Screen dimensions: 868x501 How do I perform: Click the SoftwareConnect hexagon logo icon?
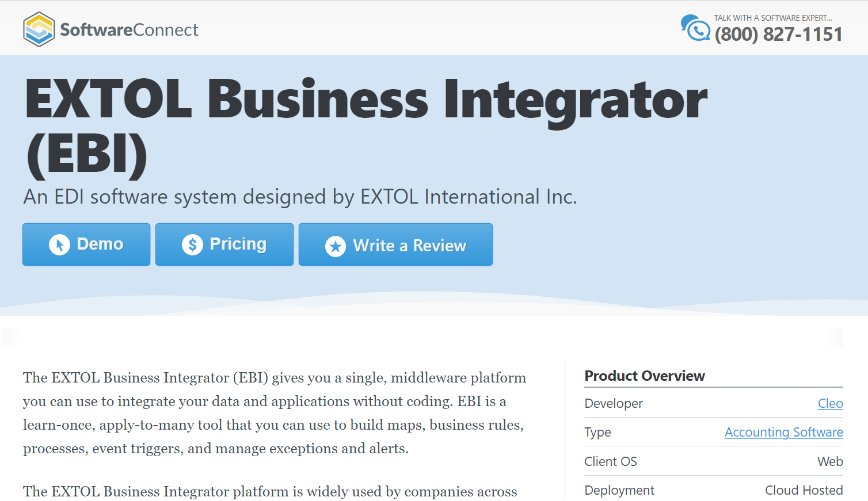click(x=38, y=28)
